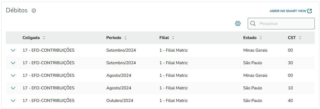This screenshot has height=109, width=320.
Task: Expand the Outubro/2024 São Paulo row
Action: 13,101
